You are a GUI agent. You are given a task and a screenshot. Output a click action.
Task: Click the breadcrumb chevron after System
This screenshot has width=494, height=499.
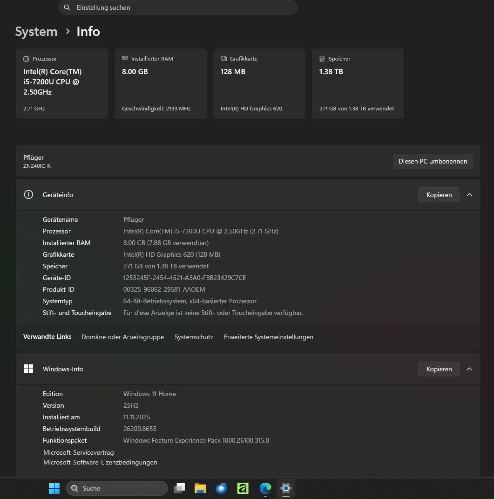(68, 31)
